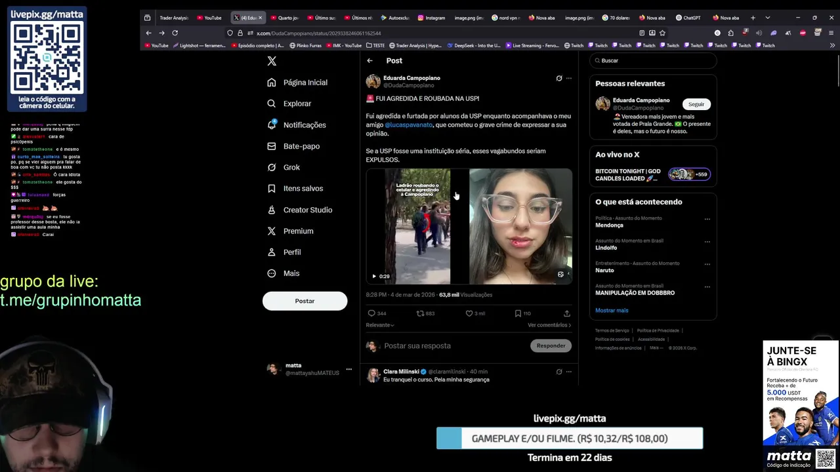Click Mostrar mais under trends
Screen dimensions: 840x472
(612, 310)
